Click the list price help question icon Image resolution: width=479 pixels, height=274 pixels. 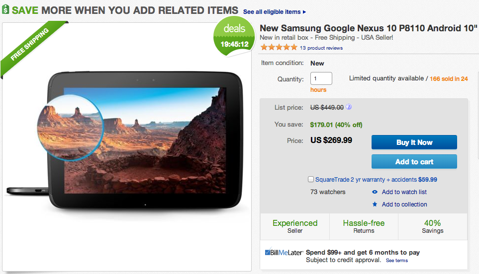point(349,107)
